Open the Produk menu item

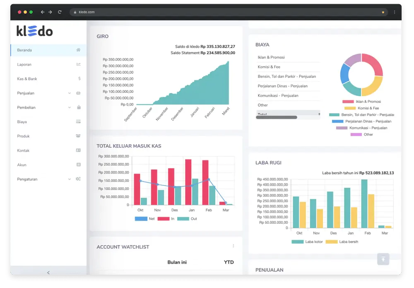[24, 136]
